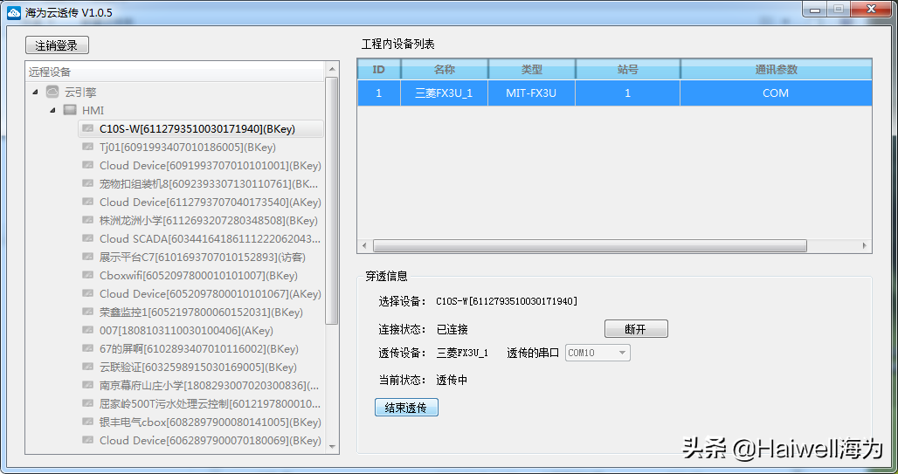Image resolution: width=898 pixels, height=474 pixels.
Task: Click device icon beside Tj01 entry
Action: pos(87,147)
